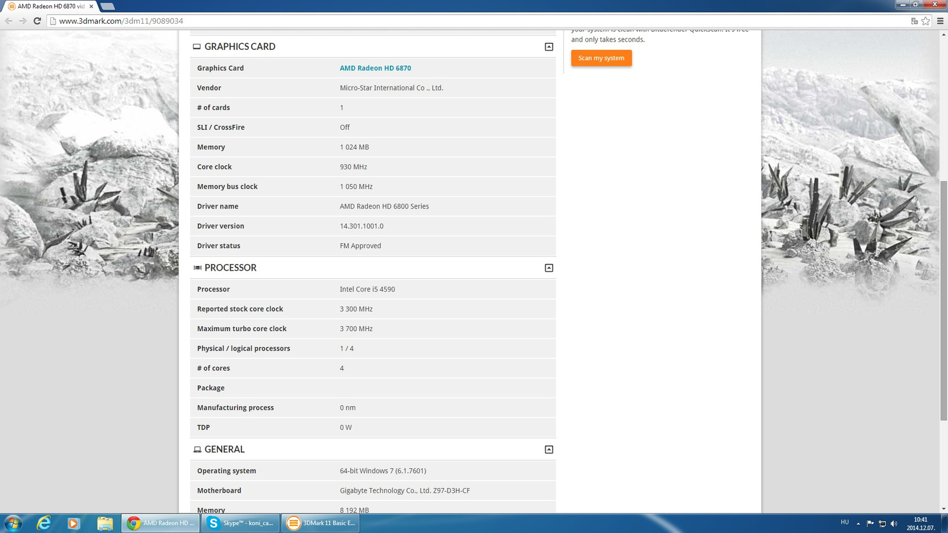
Task: Open the AMD Radeon HD 6870 link
Action: 375,68
